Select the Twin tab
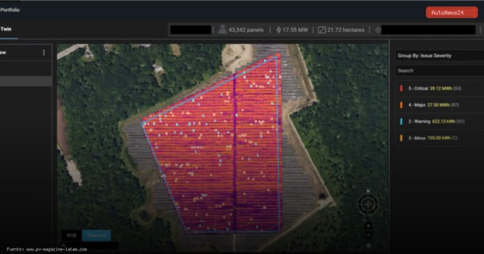 (6, 29)
